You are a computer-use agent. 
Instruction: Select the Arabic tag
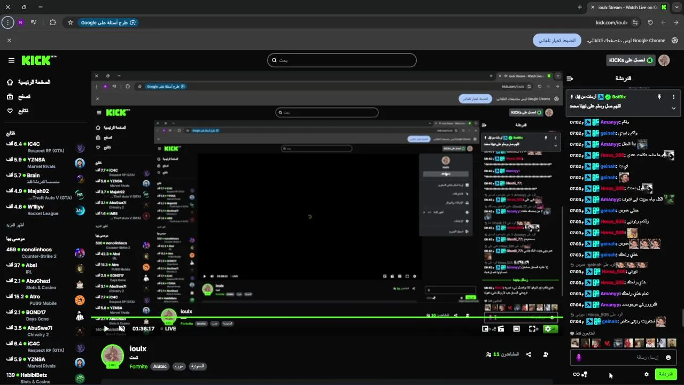pyautogui.click(x=160, y=366)
